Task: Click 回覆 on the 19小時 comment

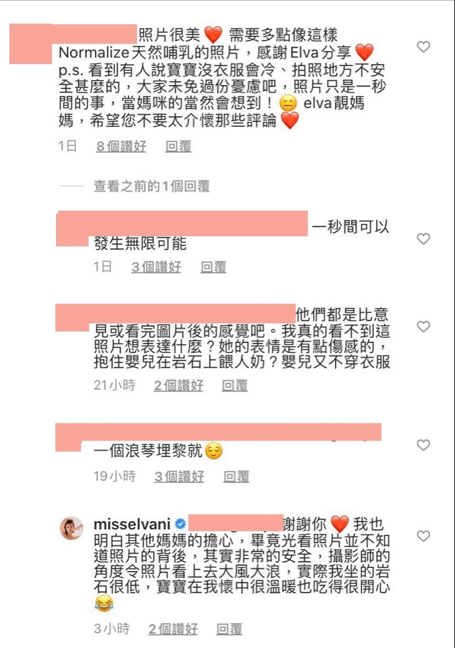Action: [x=236, y=476]
